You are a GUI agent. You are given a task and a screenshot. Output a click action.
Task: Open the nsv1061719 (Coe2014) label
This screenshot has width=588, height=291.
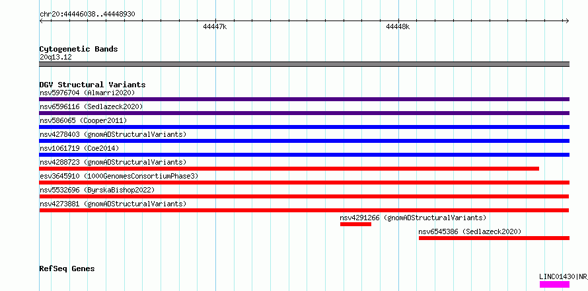click(79, 148)
